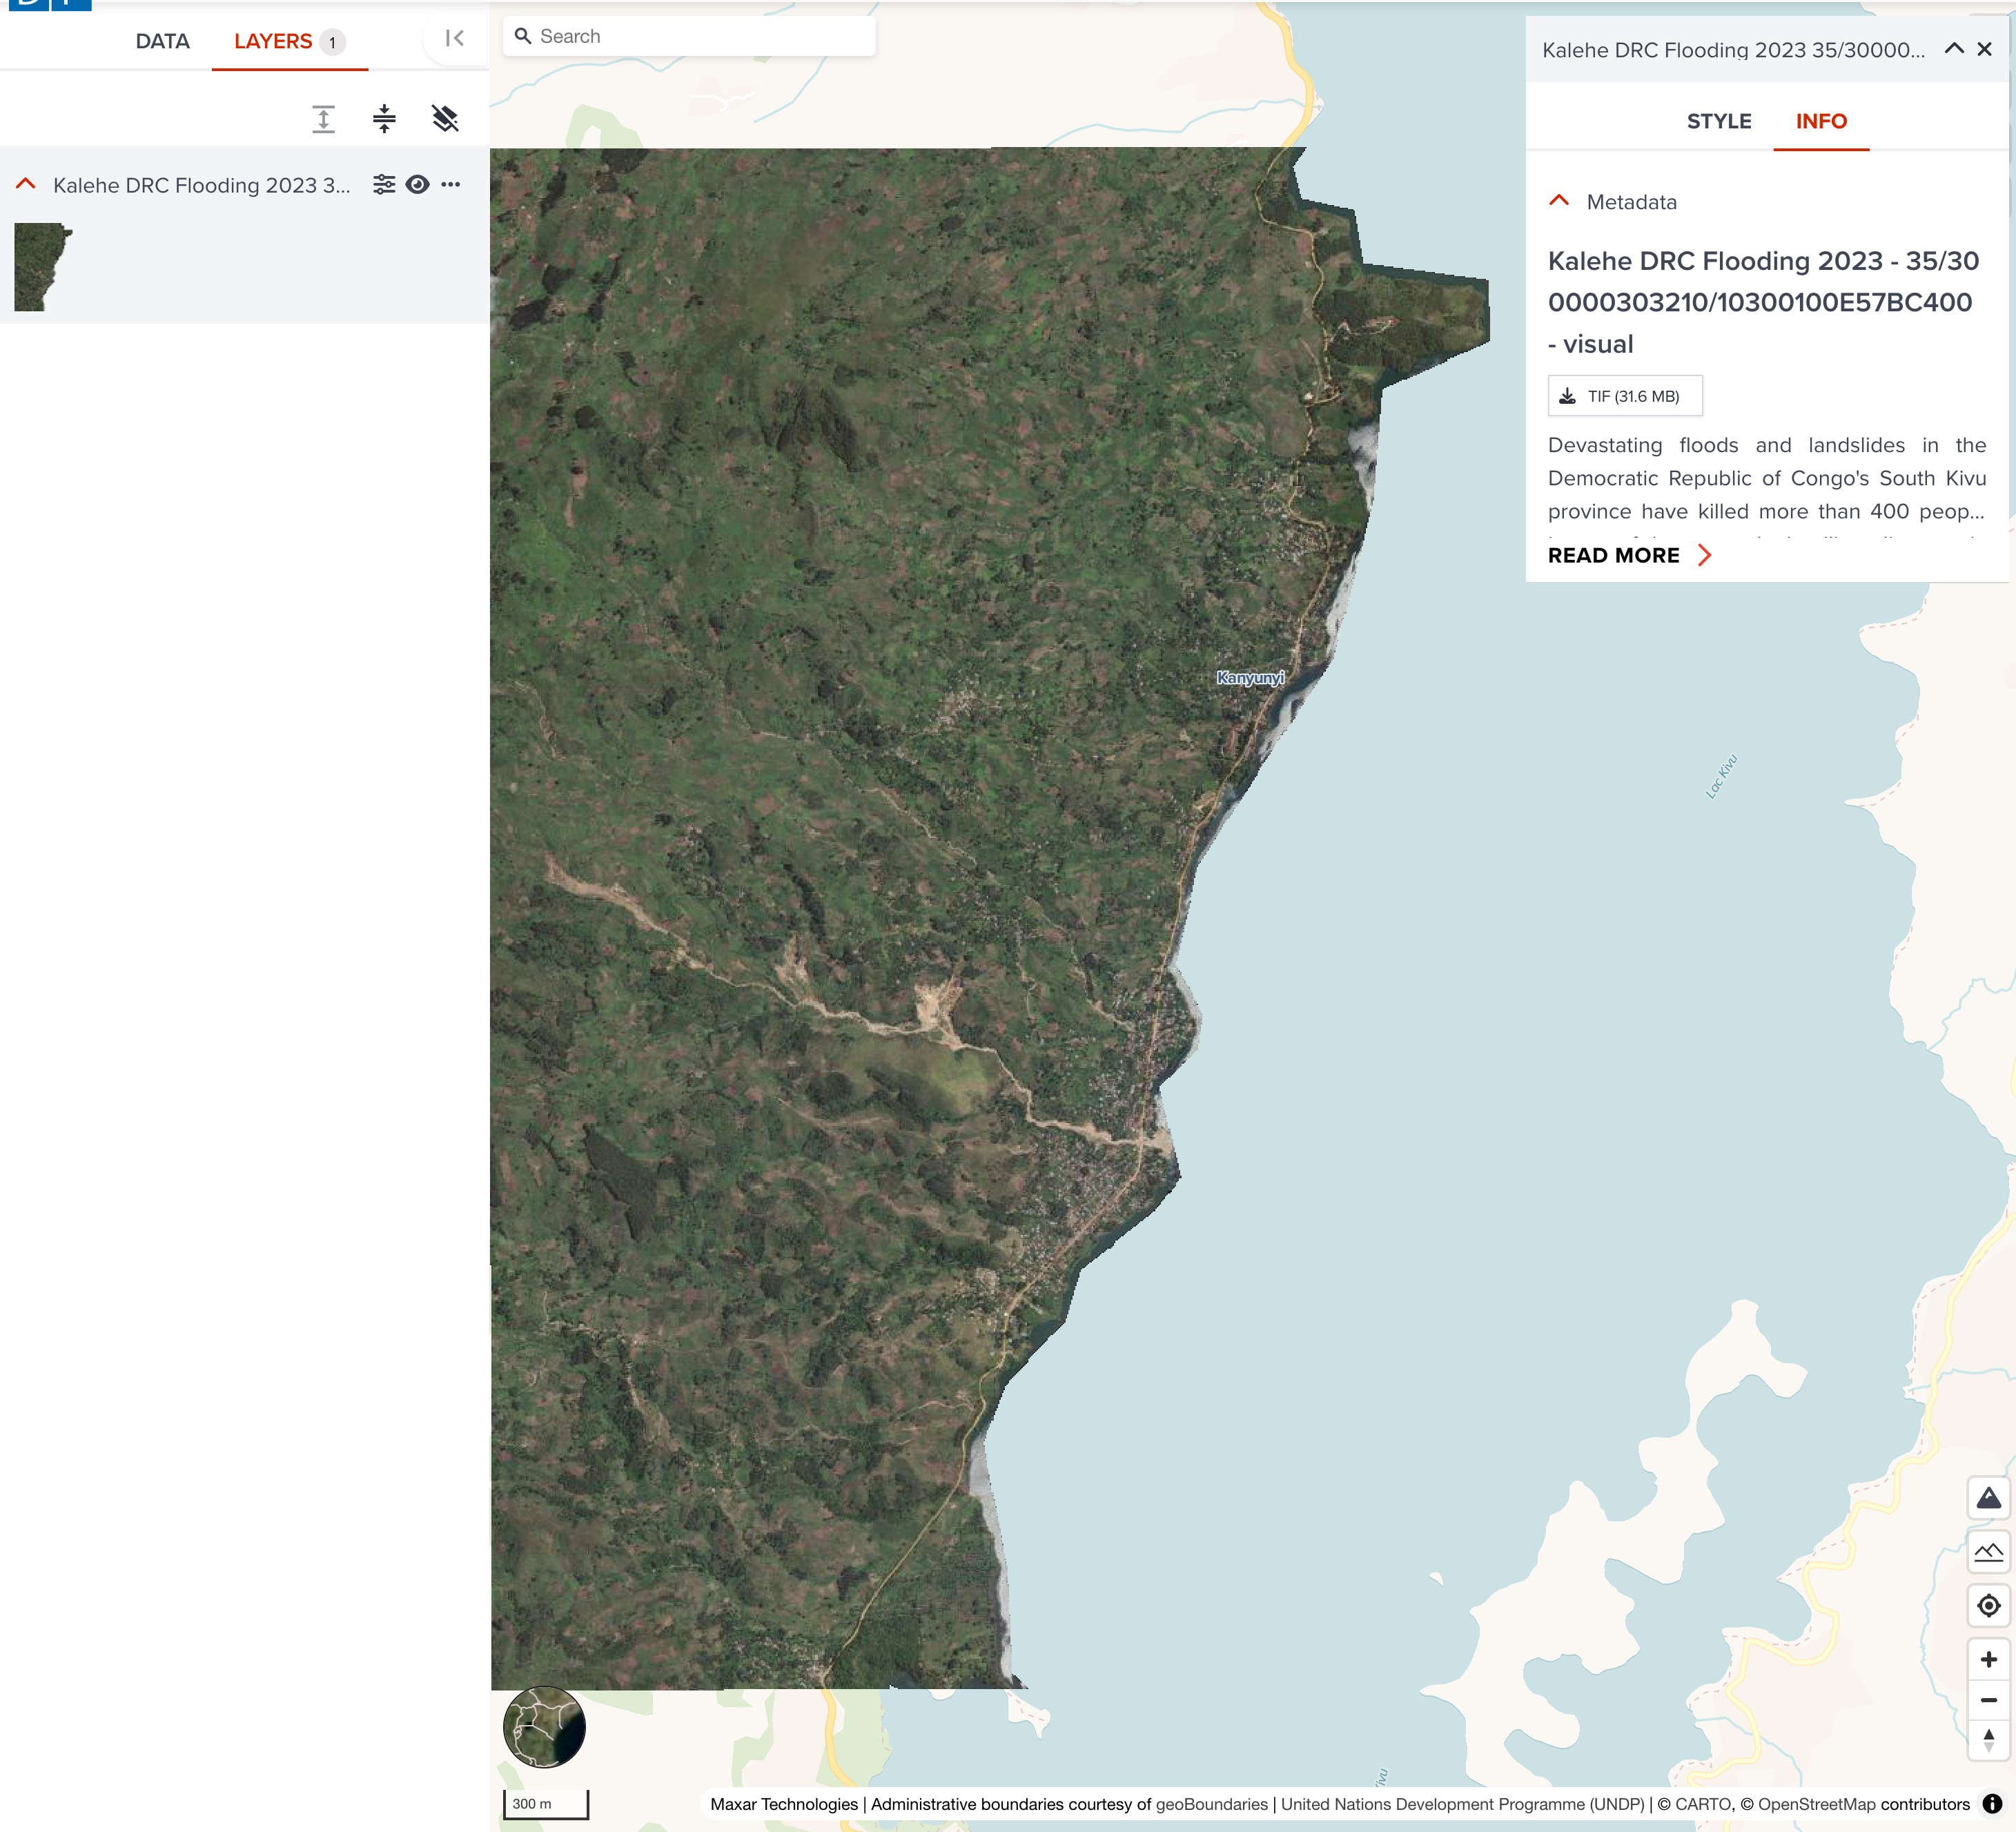Screen dimensions: 2016x1832
Task: Hide the Kalehe DRC Flooding layer visibility
Action: pos(417,184)
